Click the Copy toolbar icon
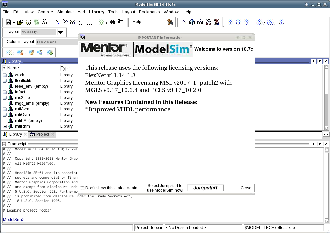330x233 pixels. tap(65, 22)
